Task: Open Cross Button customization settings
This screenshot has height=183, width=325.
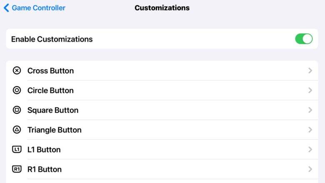Action: (162, 71)
